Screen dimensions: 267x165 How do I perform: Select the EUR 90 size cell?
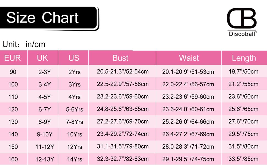[13, 72]
